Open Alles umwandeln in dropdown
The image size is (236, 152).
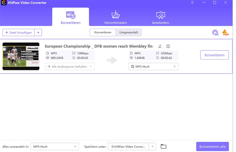coord(55,146)
